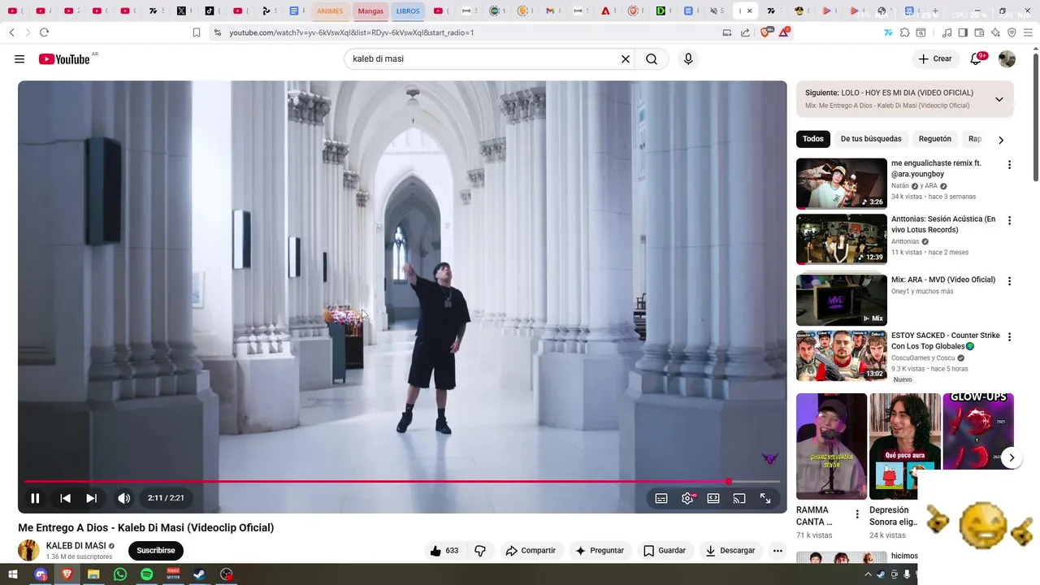Download the video with Descargar
Screen dimensions: 1040x585
(730, 550)
